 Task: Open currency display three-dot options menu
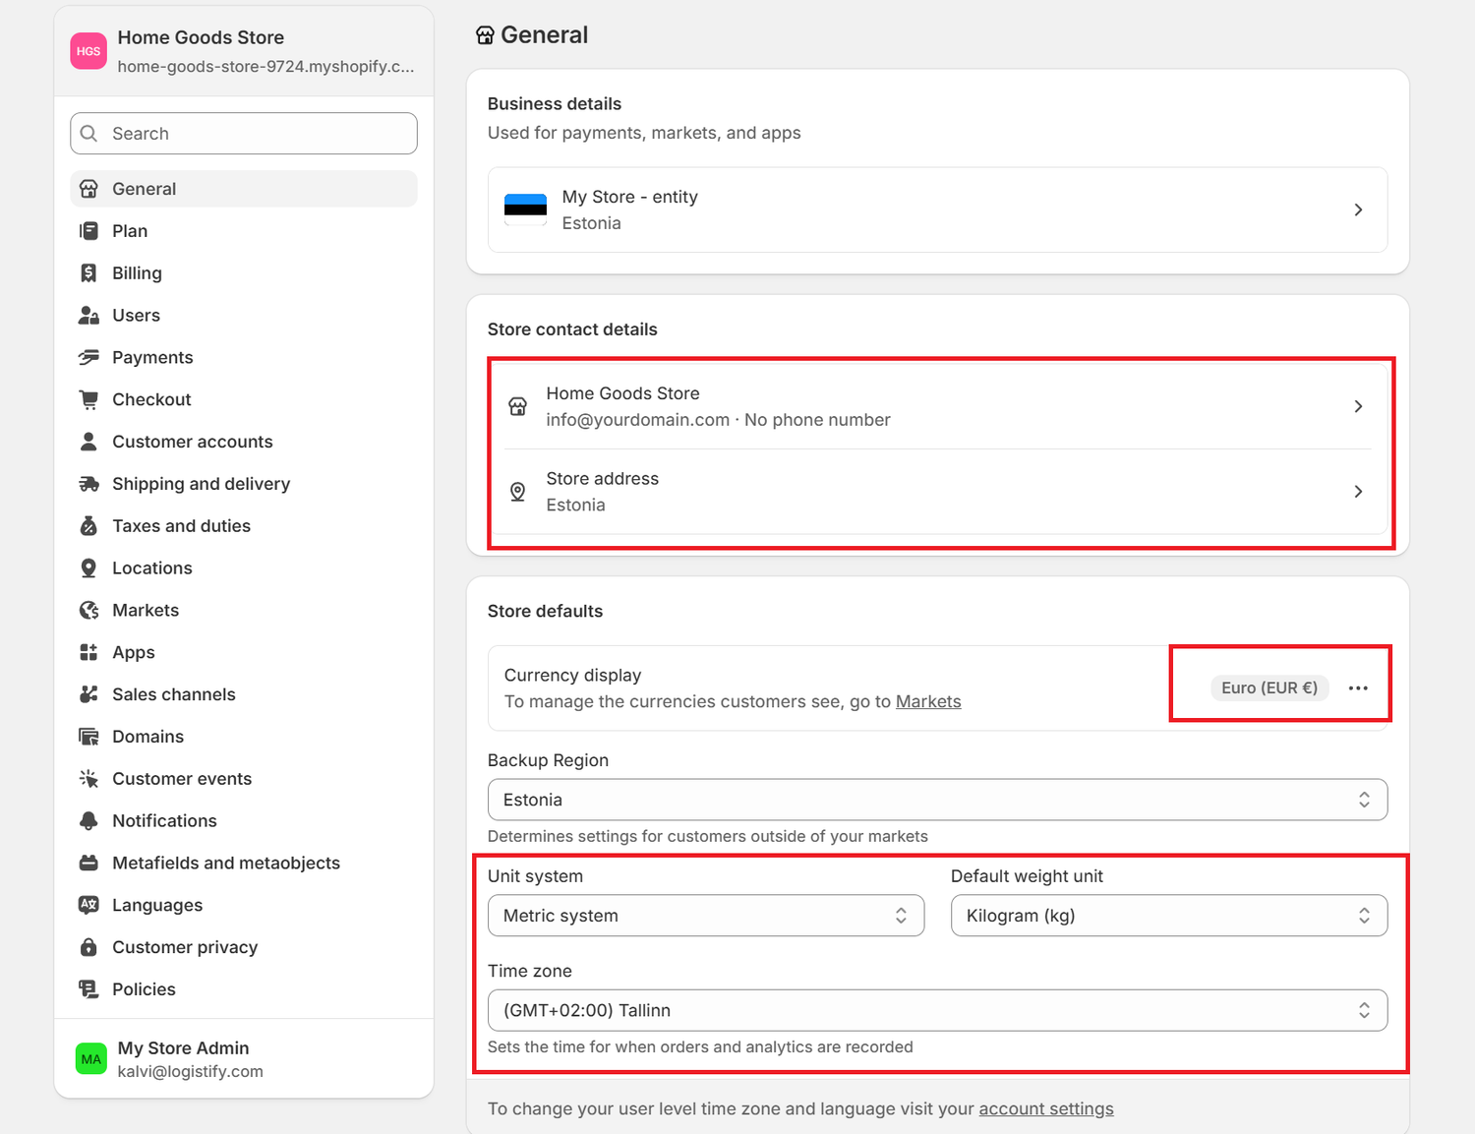1358,688
